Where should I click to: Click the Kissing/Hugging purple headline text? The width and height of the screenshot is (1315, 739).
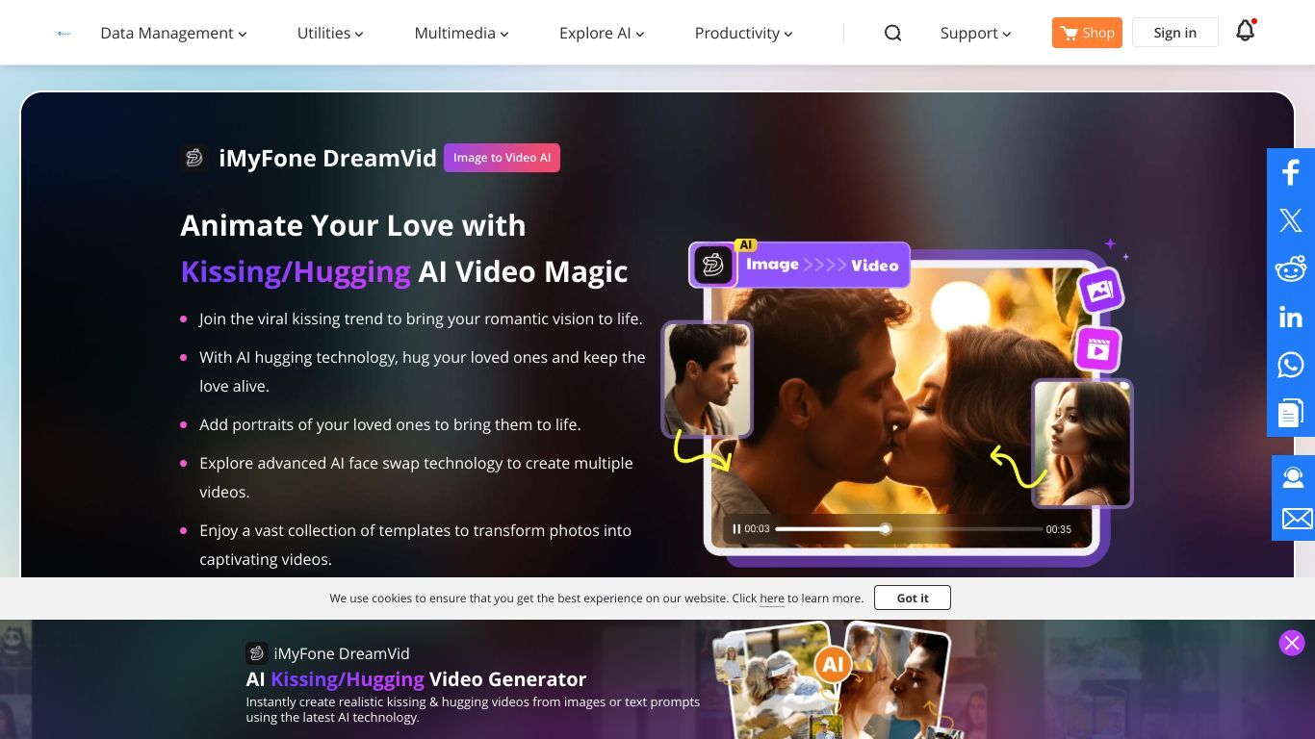[x=296, y=271]
